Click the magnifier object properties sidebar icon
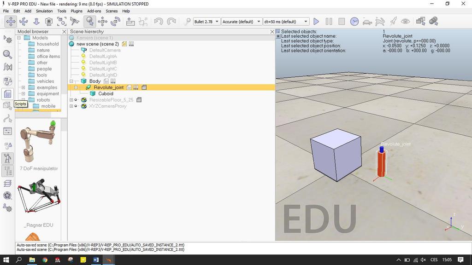The width and height of the screenshot is (472, 265). click(x=7, y=54)
